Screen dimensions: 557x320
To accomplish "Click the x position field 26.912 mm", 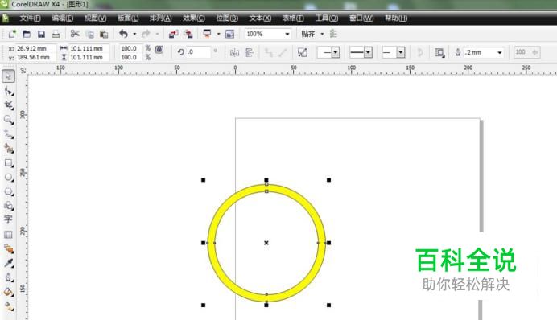I will (x=36, y=48).
